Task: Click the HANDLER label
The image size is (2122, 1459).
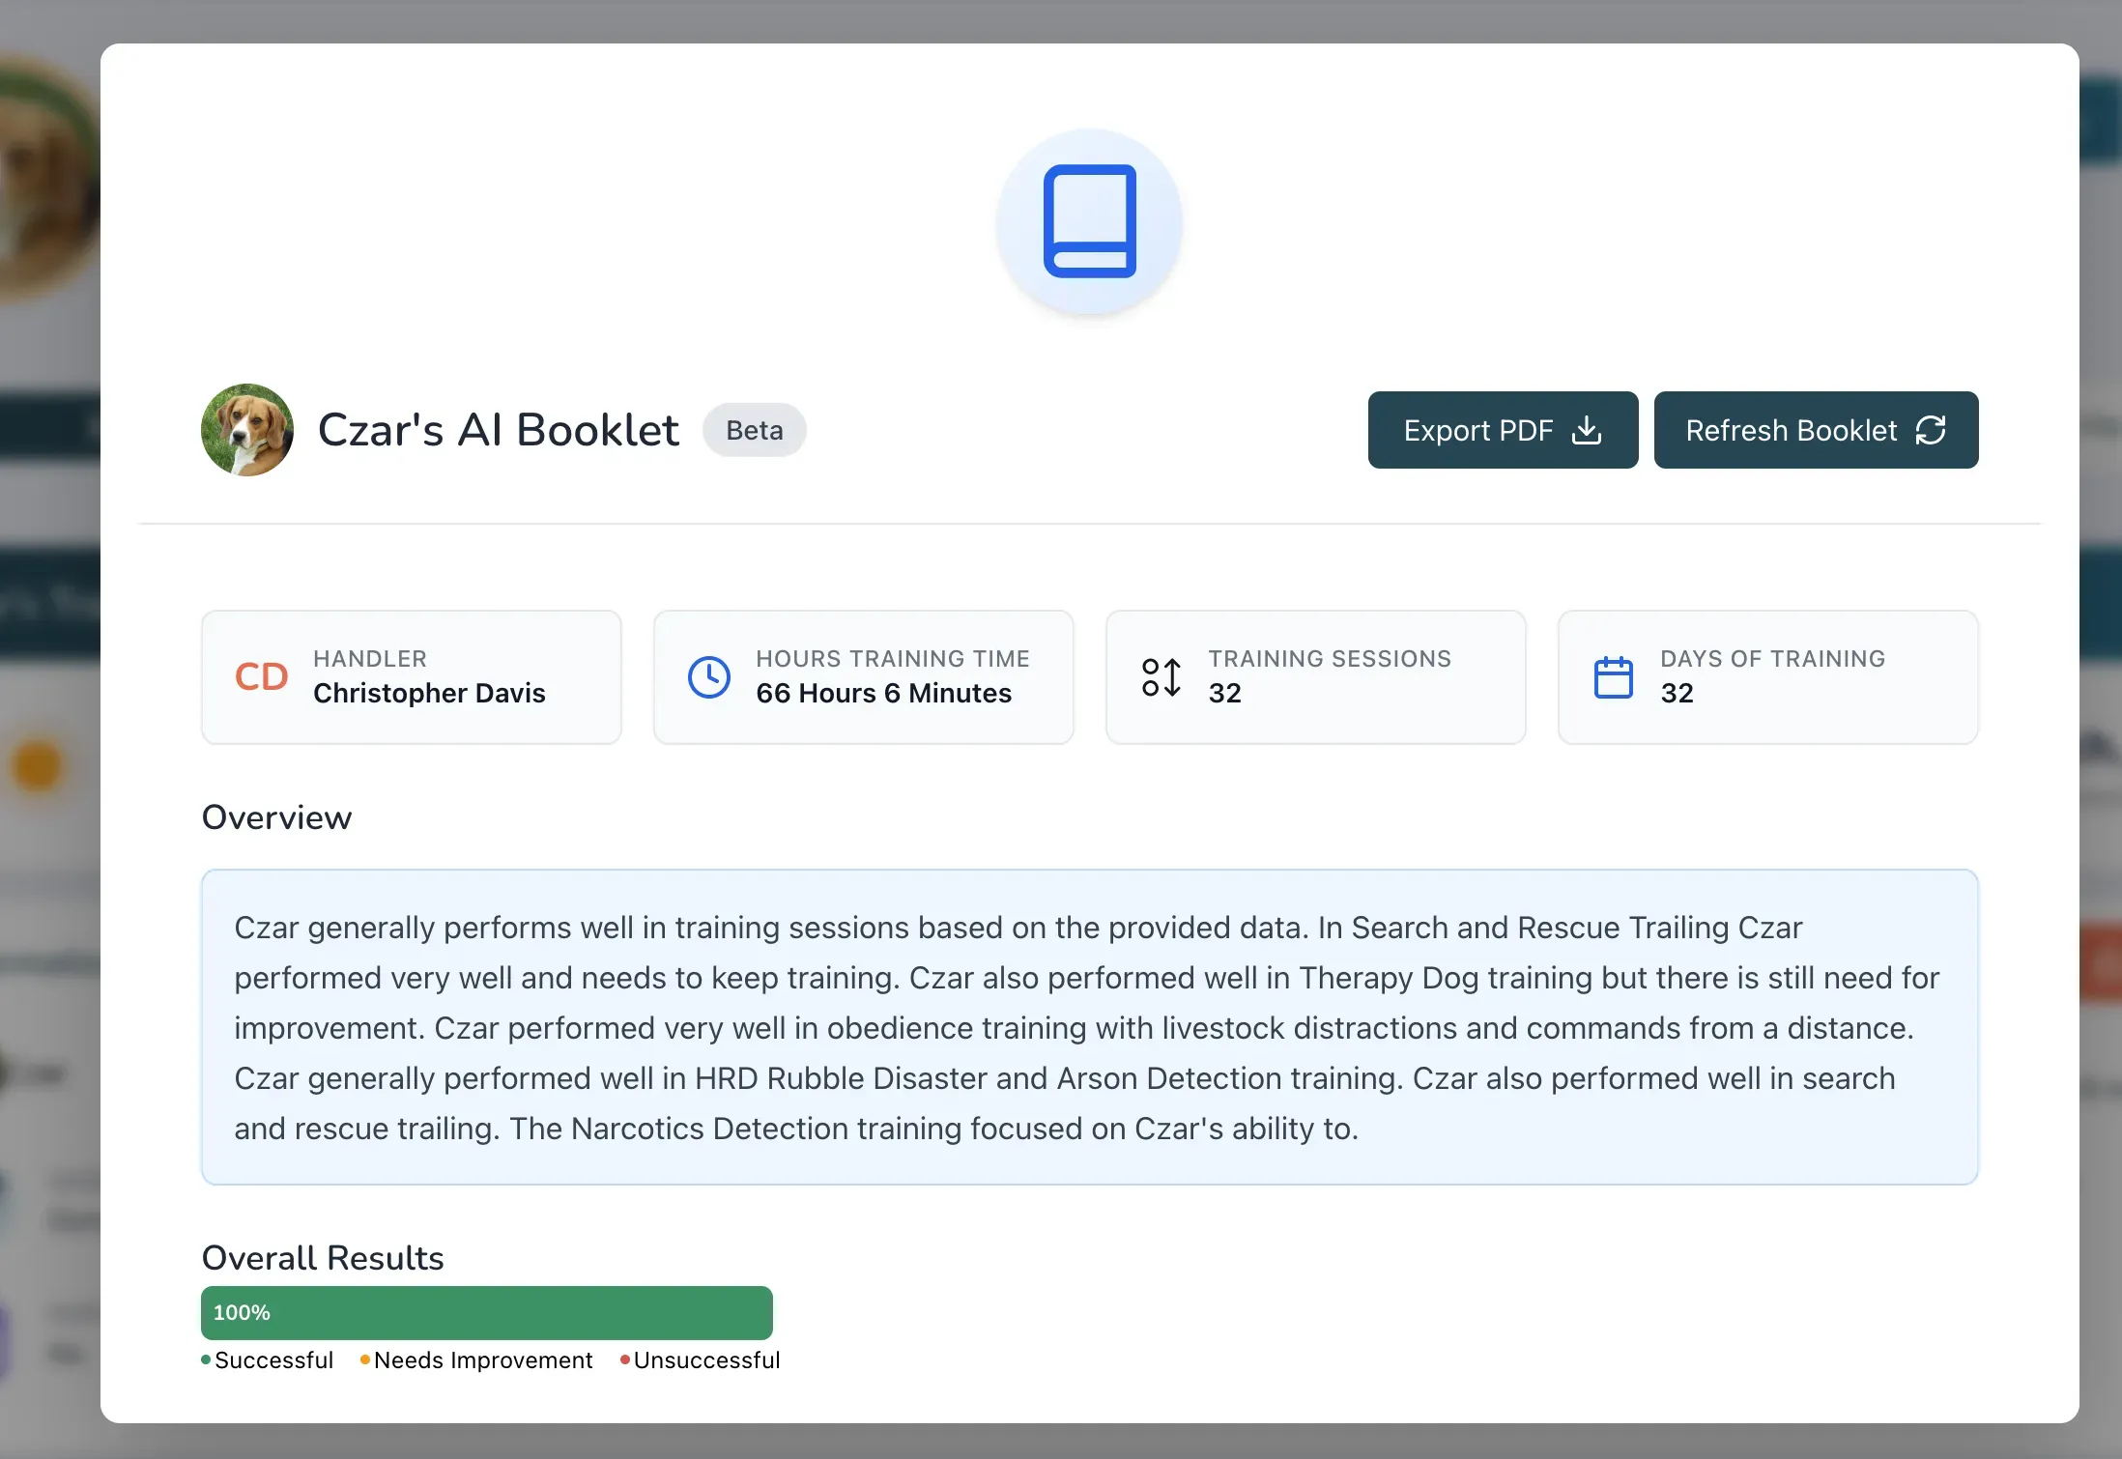Action: (x=369, y=658)
